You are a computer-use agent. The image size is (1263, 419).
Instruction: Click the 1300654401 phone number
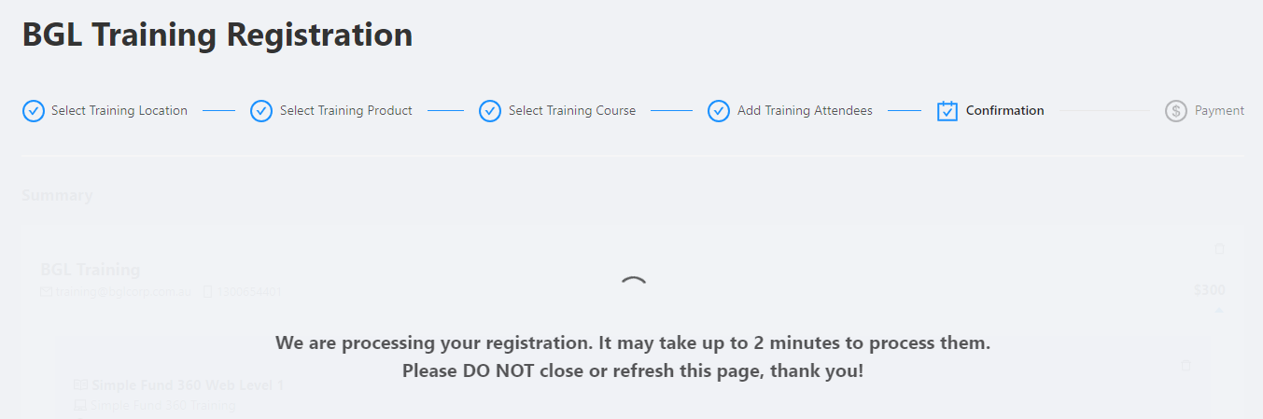click(x=248, y=292)
